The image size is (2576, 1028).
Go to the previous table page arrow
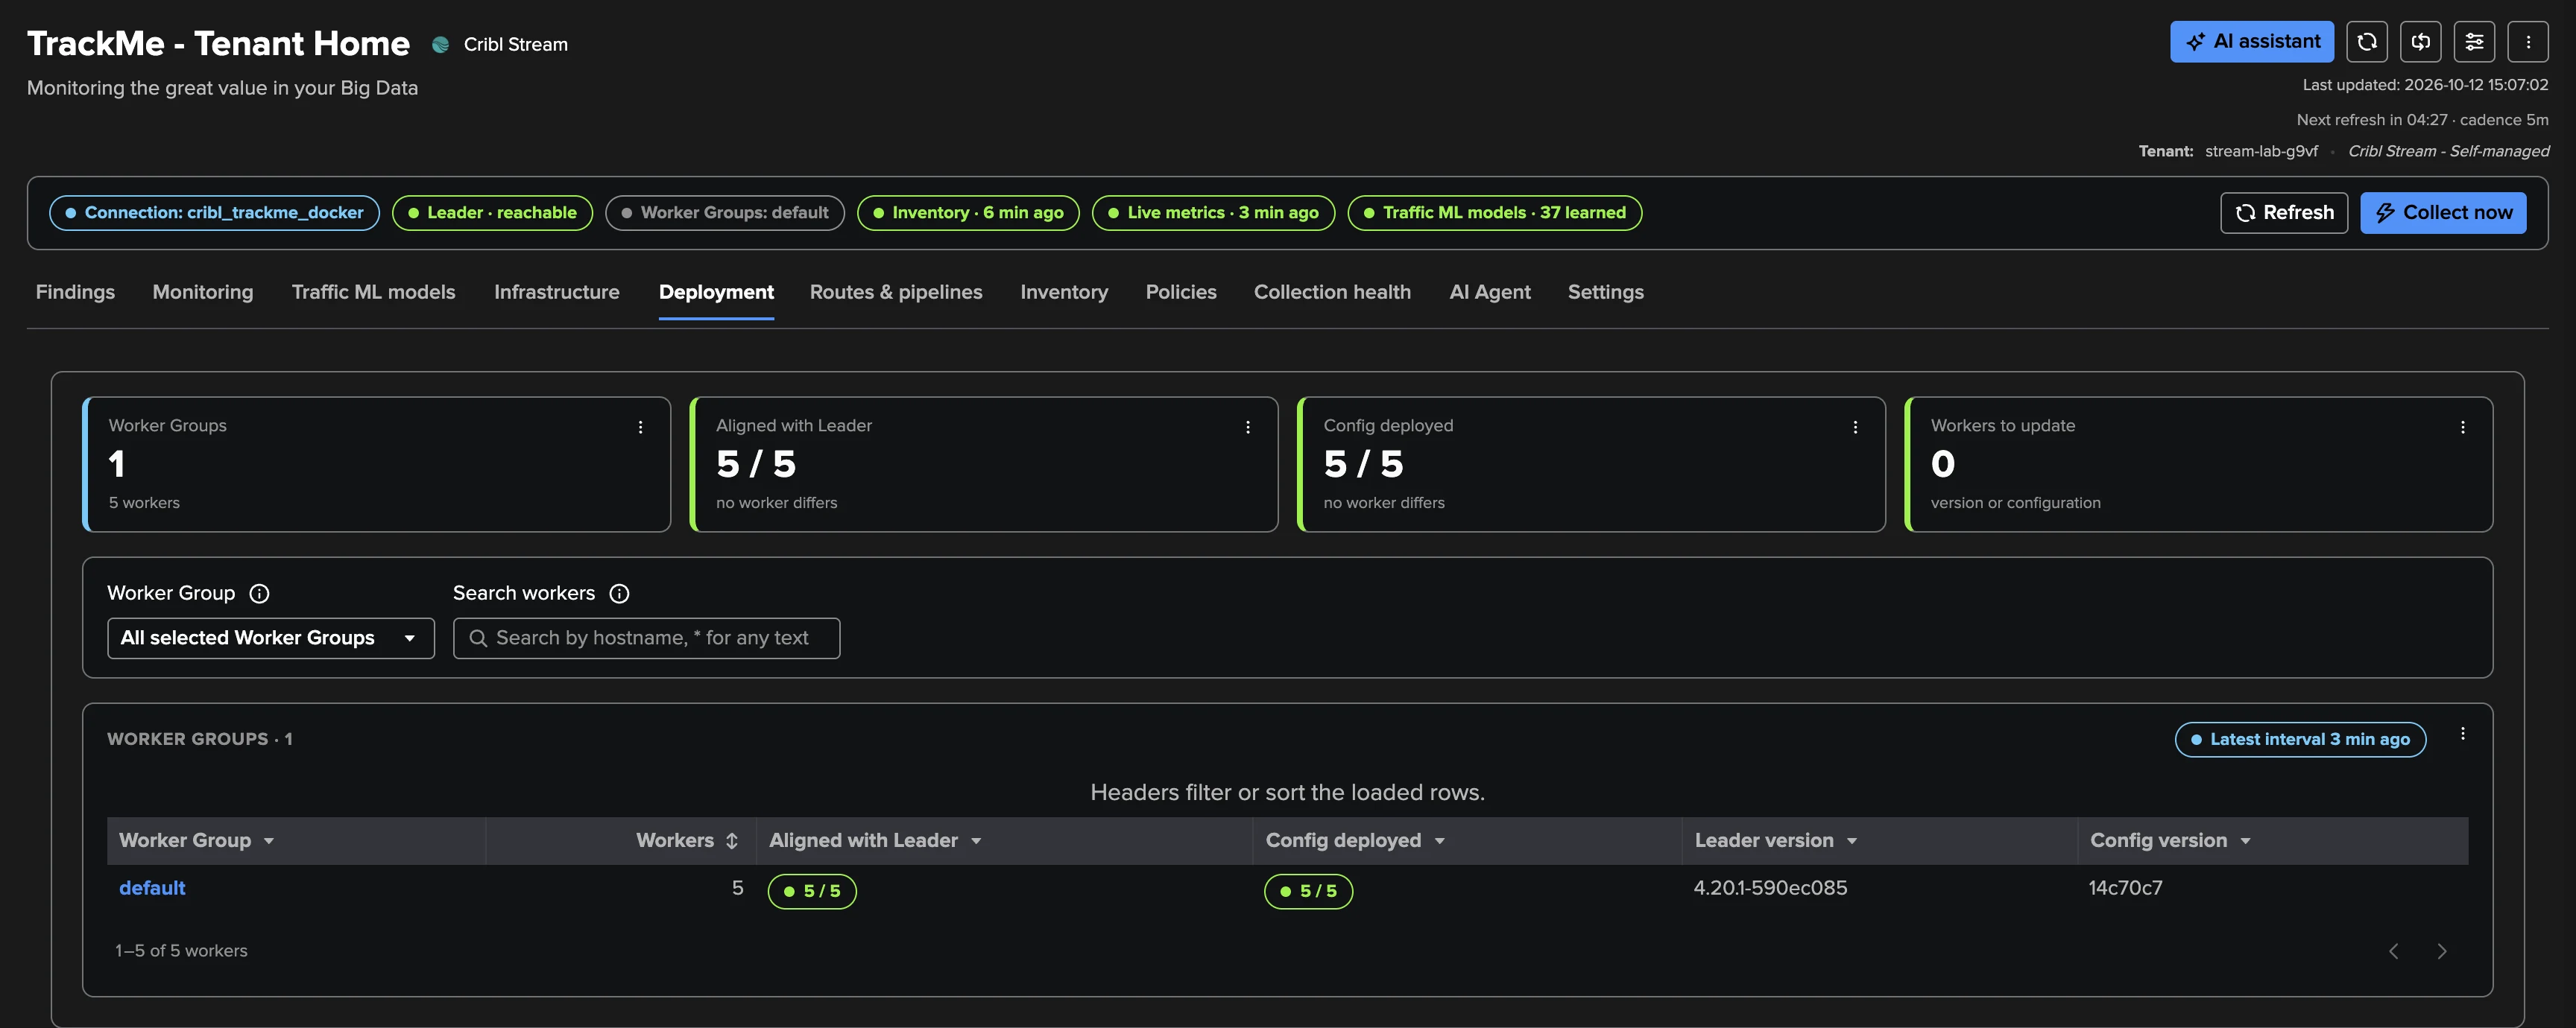pyautogui.click(x=2394, y=951)
